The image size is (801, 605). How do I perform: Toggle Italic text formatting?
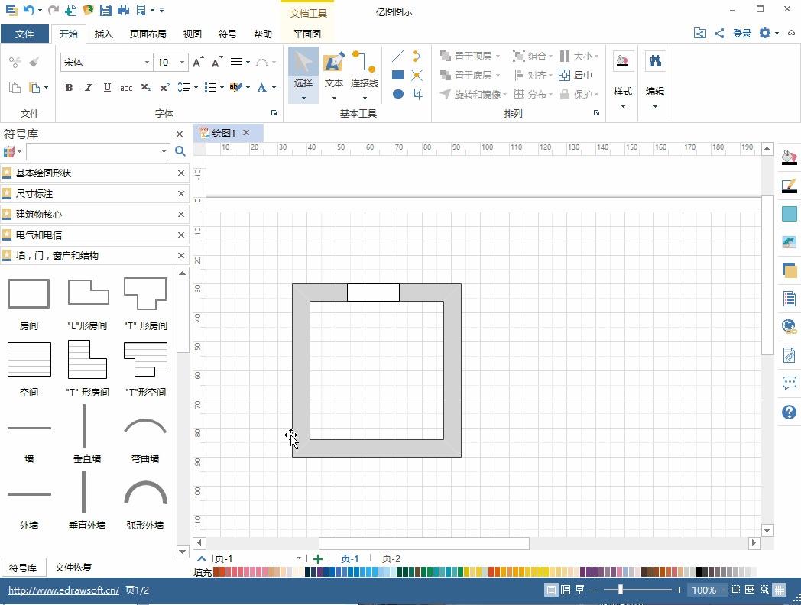click(x=88, y=88)
